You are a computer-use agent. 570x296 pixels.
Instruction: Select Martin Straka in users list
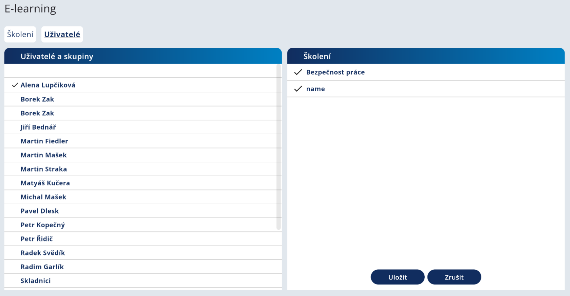(x=43, y=169)
